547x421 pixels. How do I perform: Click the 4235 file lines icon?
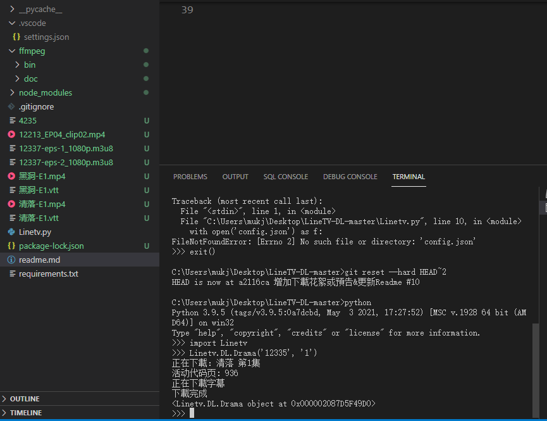coord(12,120)
